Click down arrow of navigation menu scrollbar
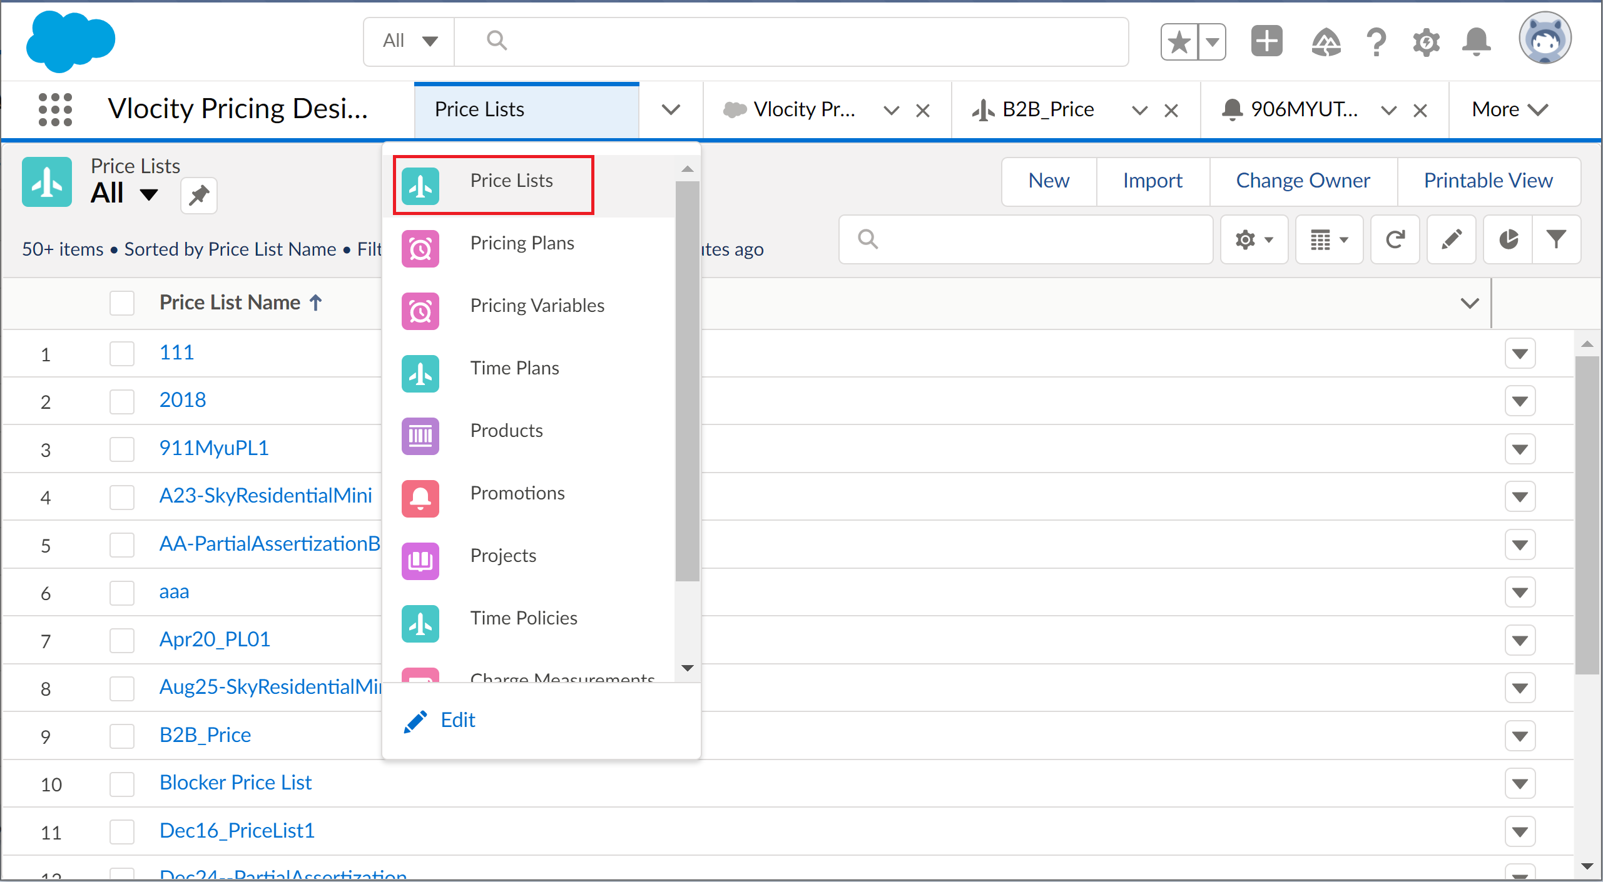This screenshot has height=882, width=1603. [688, 668]
